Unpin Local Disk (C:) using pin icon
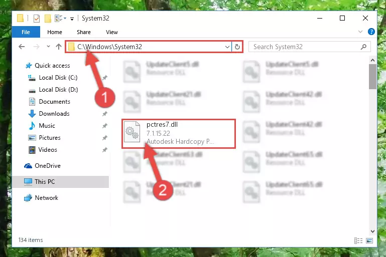 [x=105, y=78]
